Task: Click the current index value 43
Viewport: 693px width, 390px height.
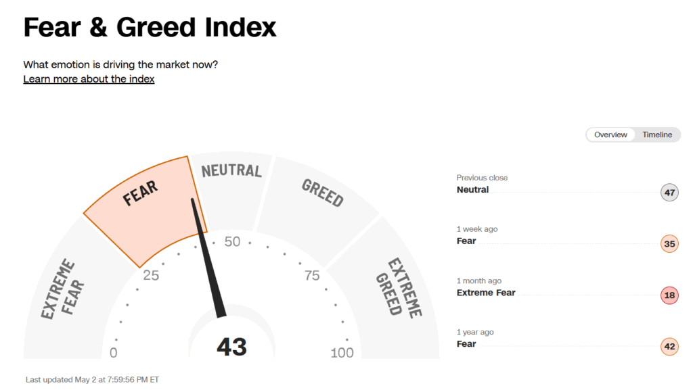Action: [x=231, y=347]
